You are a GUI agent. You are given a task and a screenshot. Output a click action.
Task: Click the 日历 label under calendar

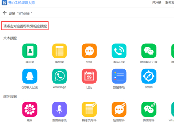pyautogui.click(x=89, y=87)
